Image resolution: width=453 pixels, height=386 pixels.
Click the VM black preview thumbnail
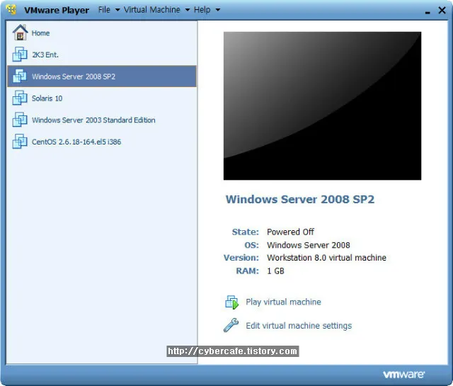pos(322,106)
